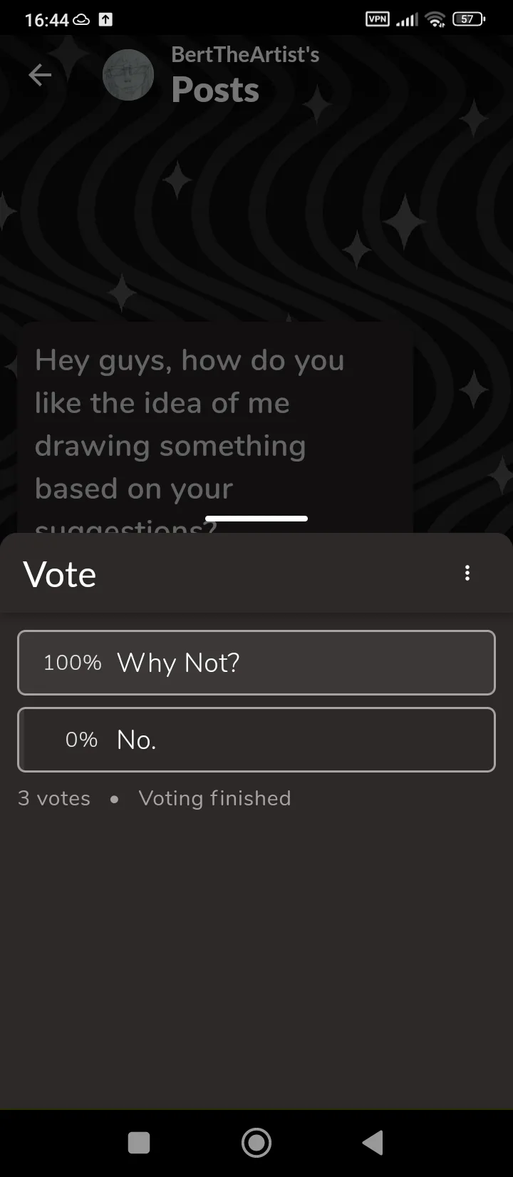Tap the Android back triangle button
The height and width of the screenshot is (1177, 513).
[x=373, y=1143]
